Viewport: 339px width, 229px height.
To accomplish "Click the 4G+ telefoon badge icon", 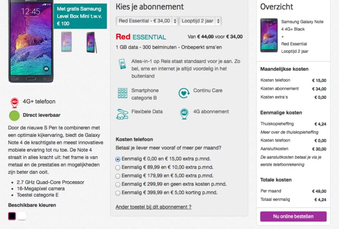I will tap(15, 102).
